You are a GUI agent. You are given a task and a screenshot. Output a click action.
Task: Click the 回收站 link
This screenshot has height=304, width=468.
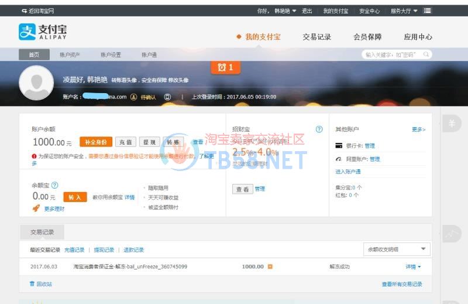44,284
